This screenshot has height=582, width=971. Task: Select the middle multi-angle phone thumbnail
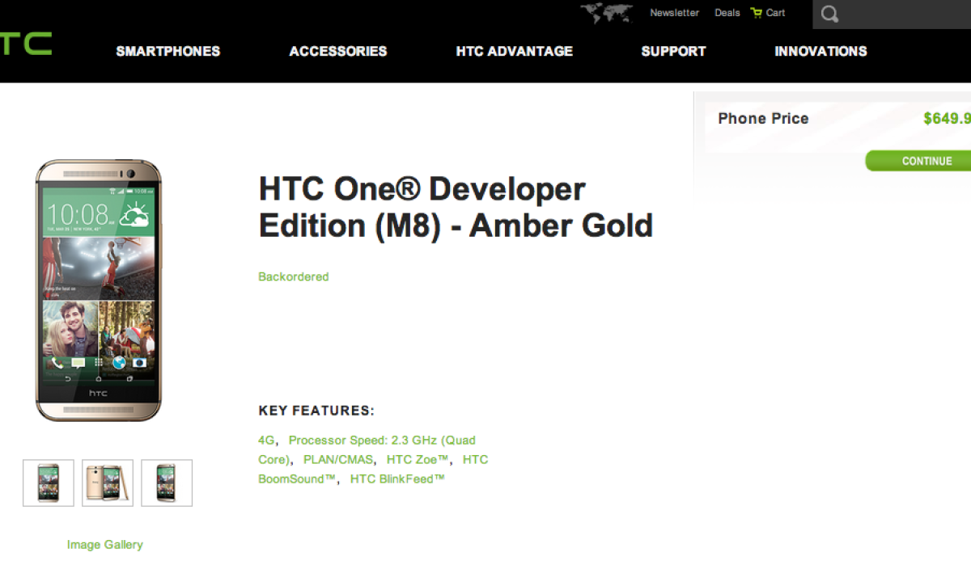pyautogui.click(x=108, y=483)
